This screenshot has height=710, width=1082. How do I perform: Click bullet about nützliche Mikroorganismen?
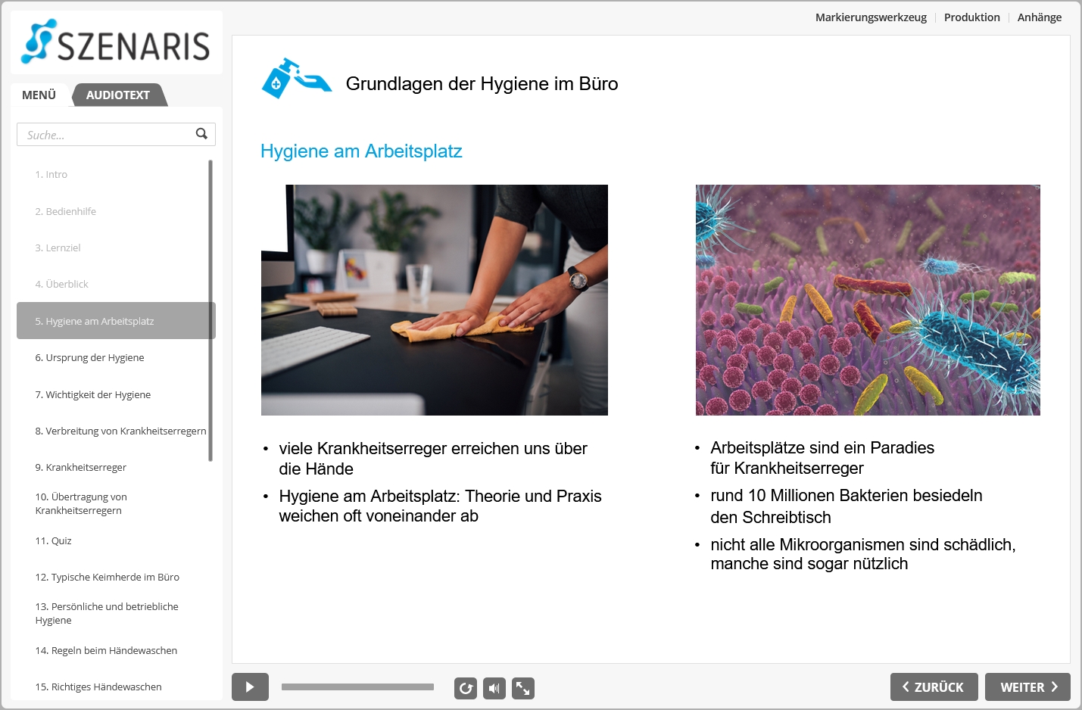(863, 554)
